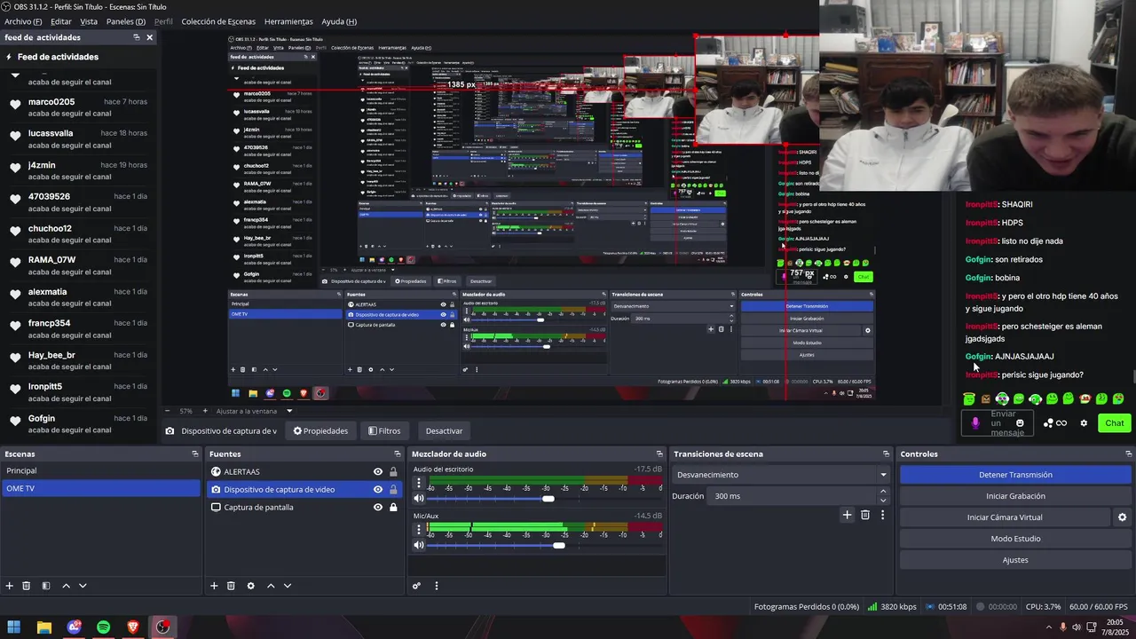Open source properties gear in Fuentes toolbar
1136x639 pixels.
[250, 586]
